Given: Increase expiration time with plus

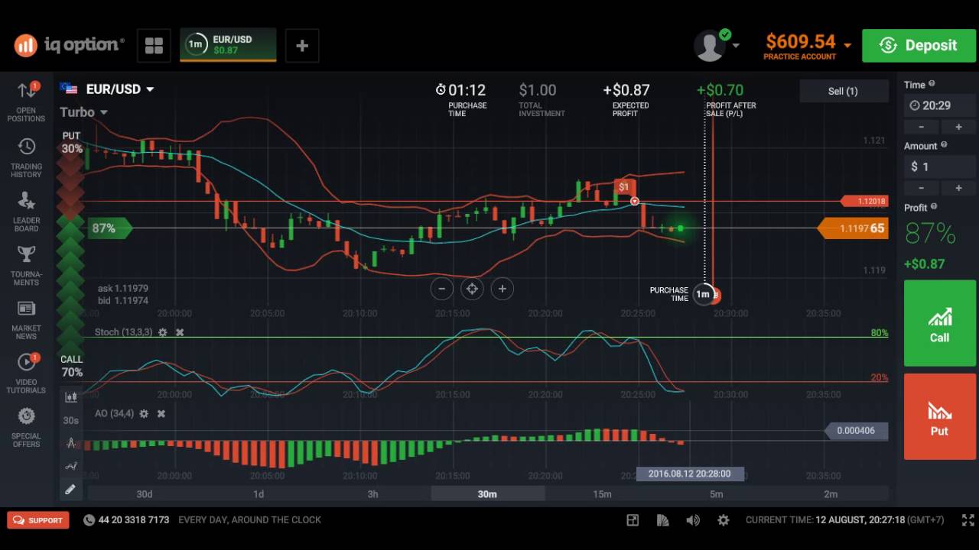Looking at the screenshot, I should [x=958, y=127].
